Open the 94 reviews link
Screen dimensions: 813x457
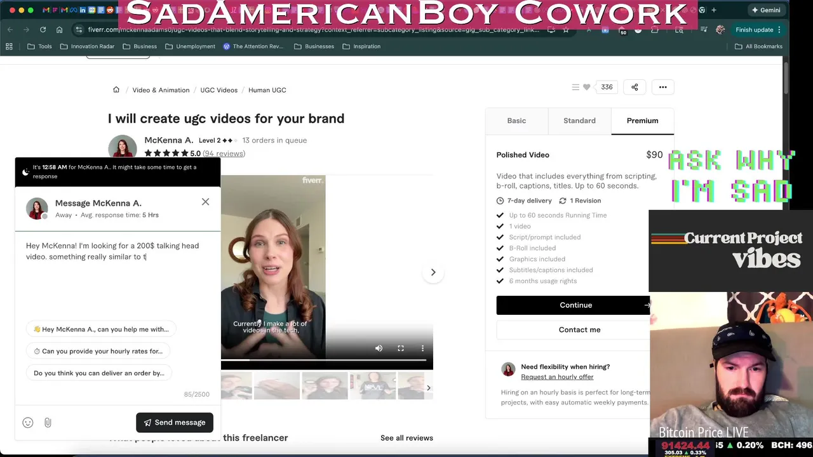pyautogui.click(x=224, y=154)
